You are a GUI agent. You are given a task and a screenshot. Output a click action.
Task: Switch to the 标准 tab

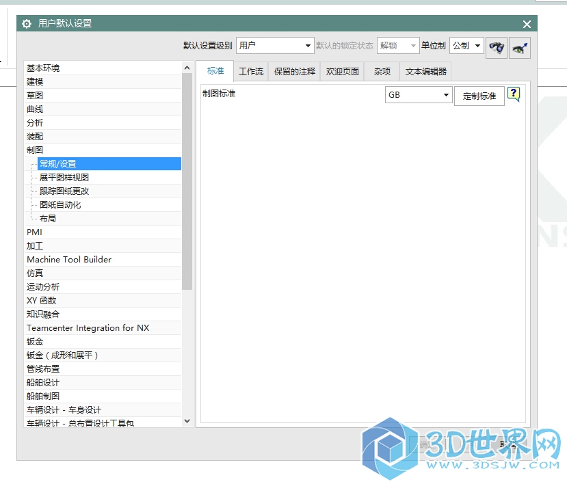point(215,71)
